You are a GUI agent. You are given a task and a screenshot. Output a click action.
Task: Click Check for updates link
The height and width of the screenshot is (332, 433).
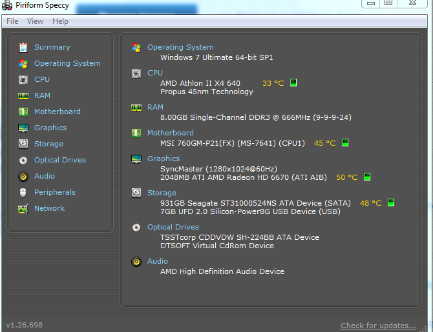pos(378,326)
